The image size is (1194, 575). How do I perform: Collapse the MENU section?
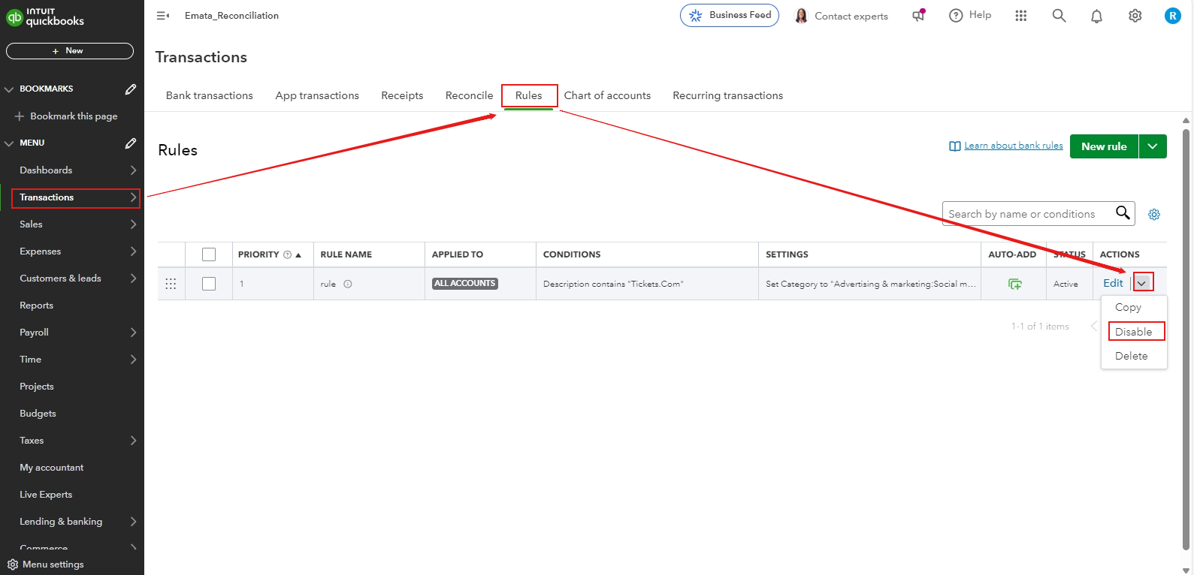[x=9, y=143]
